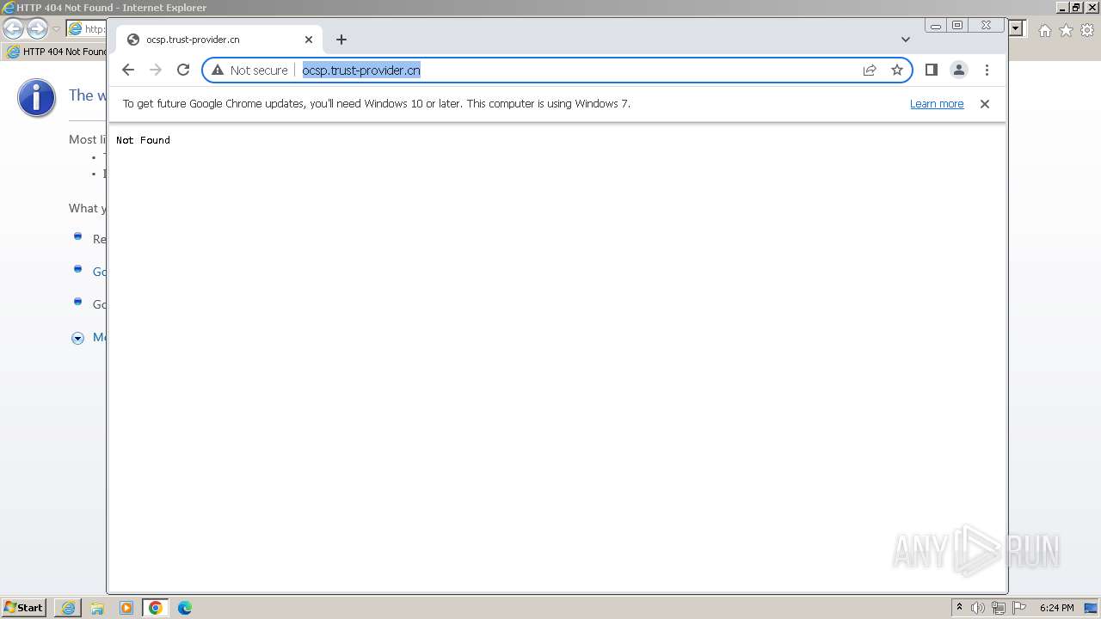Image resolution: width=1101 pixels, height=619 pixels.
Task: Open Internet Explorer's Home icon
Action: [x=1044, y=30]
